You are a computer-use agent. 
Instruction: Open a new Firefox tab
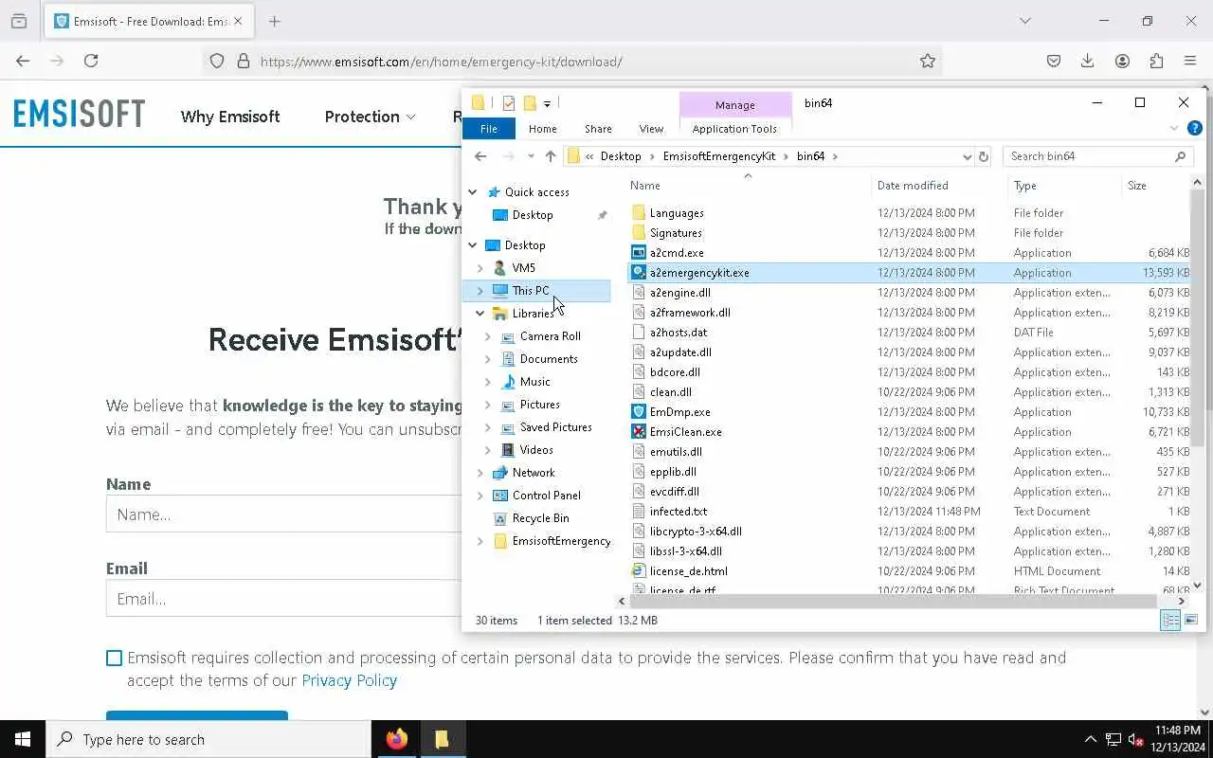275,21
